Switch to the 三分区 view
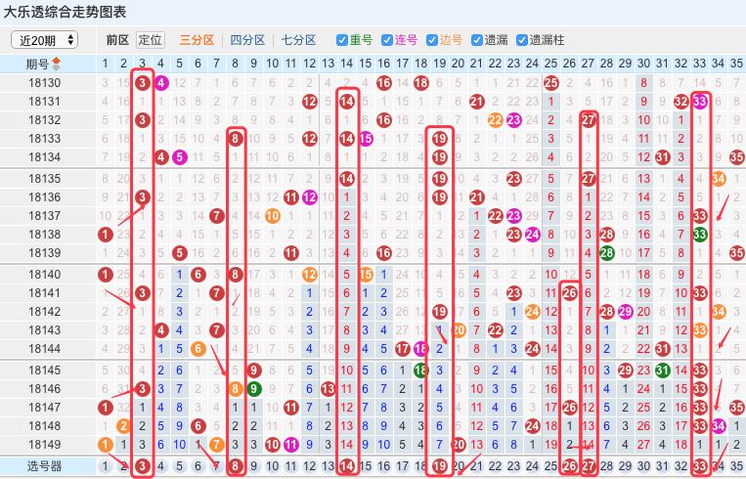The width and height of the screenshot is (746, 479). (197, 40)
